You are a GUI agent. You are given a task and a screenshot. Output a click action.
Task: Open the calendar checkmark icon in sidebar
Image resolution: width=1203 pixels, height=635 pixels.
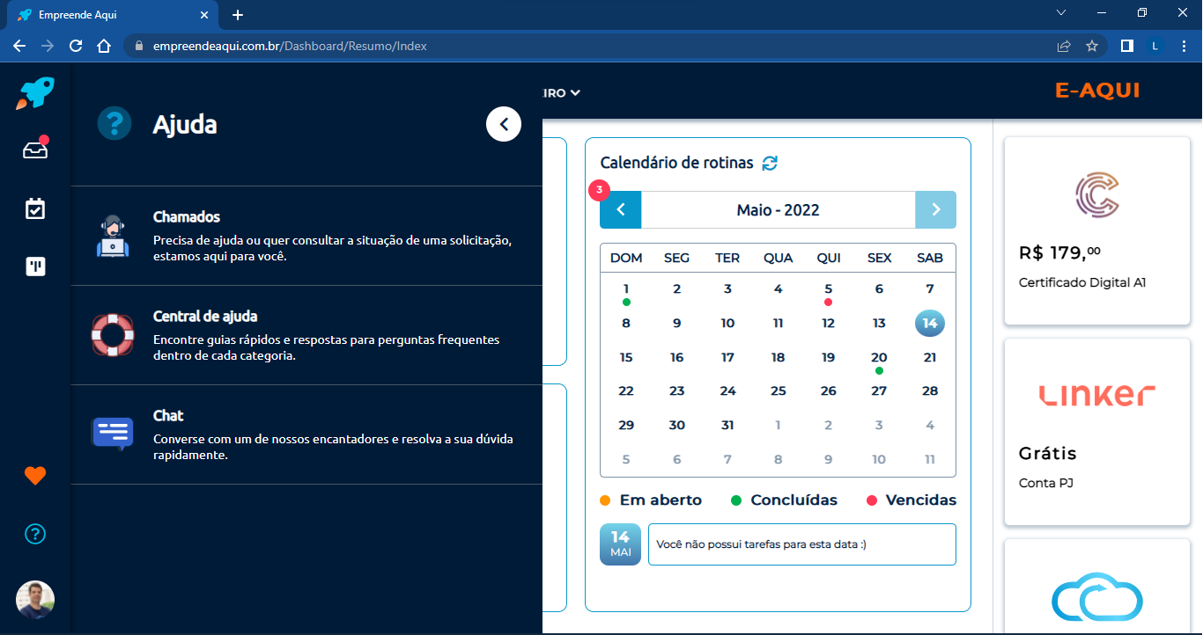point(35,208)
